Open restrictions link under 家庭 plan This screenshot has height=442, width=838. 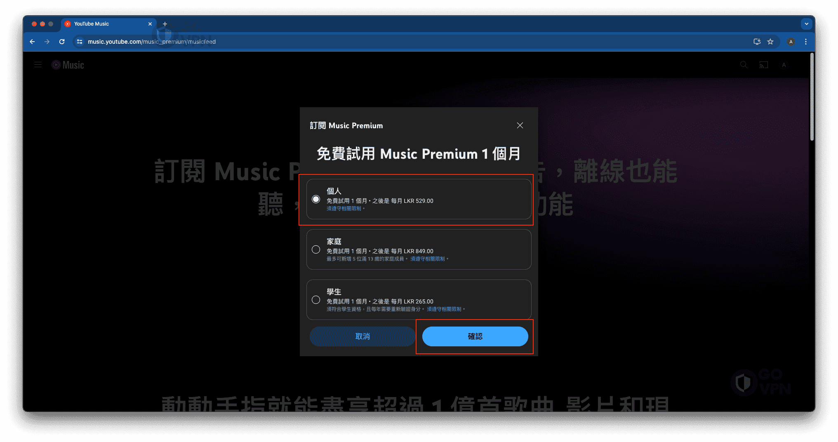click(428, 259)
